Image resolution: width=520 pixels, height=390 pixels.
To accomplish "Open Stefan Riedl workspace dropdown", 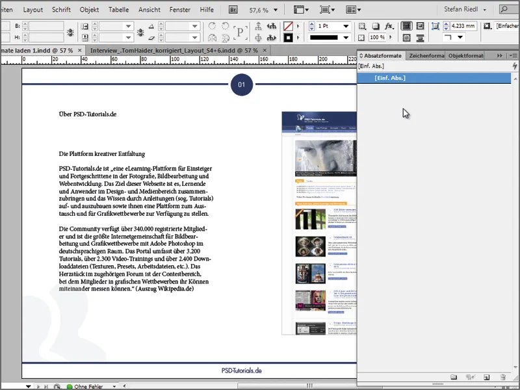I will 485,10.
